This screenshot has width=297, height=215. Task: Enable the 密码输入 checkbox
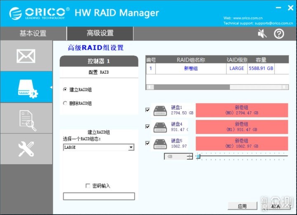pos(88,186)
